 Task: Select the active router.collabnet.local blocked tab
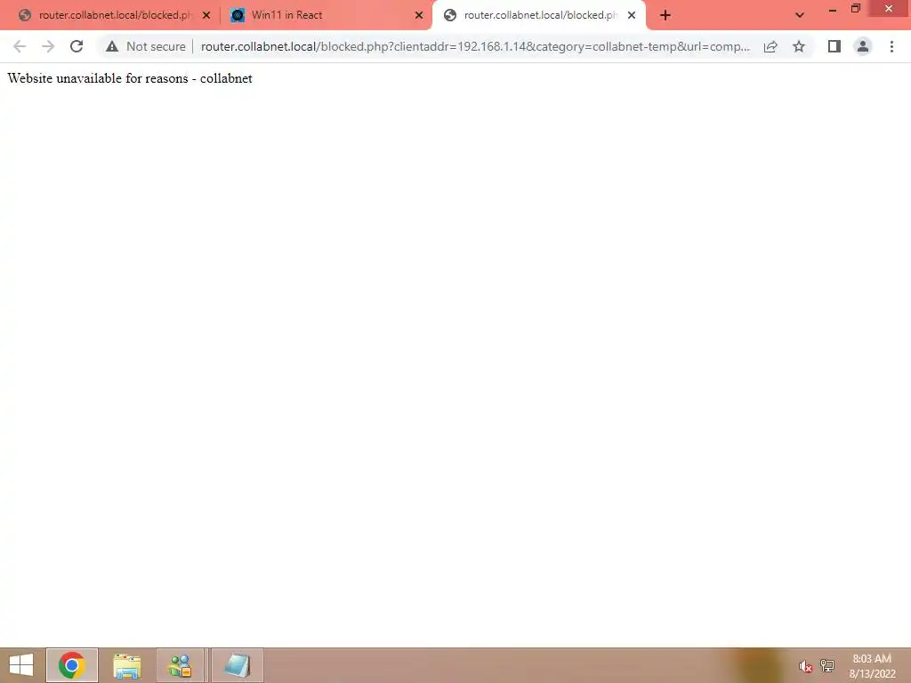(x=539, y=15)
